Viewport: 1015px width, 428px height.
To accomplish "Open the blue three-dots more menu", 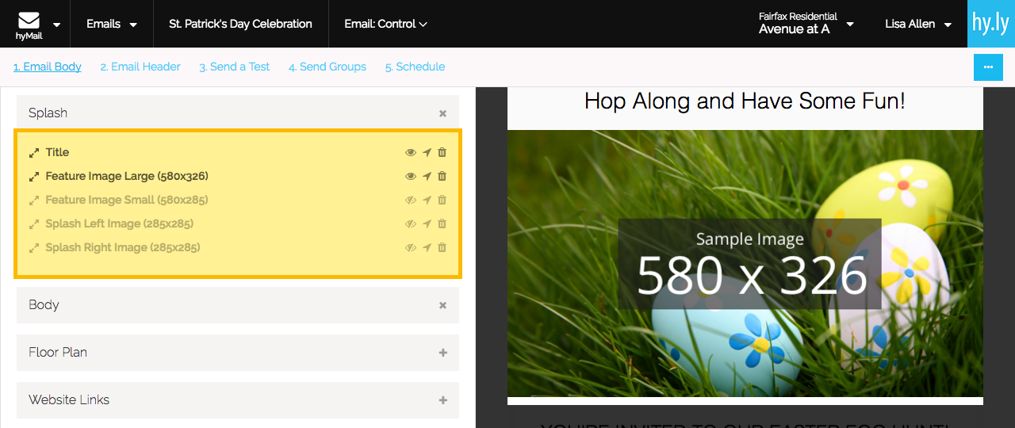I will pyautogui.click(x=988, y=67).
